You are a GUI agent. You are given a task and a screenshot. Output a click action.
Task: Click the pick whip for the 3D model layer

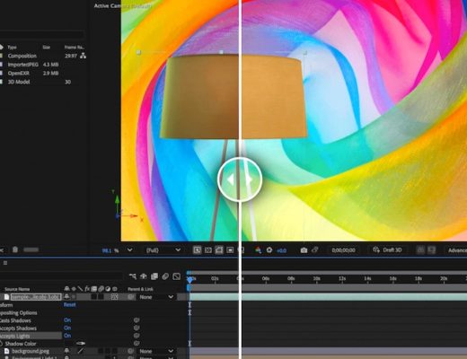(x=130, y=297)
